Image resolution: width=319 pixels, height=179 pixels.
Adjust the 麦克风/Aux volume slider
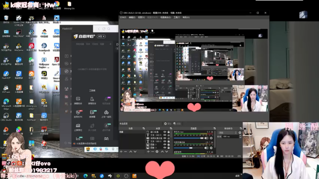pyautogui.click(x=188, y=138)
